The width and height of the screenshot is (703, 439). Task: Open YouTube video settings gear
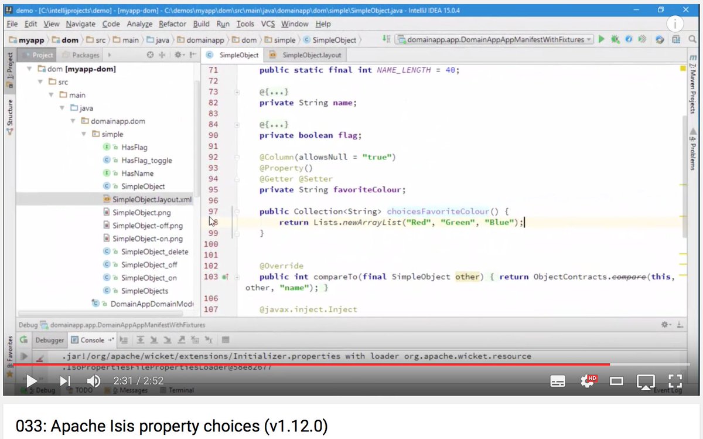click(587, 381)
